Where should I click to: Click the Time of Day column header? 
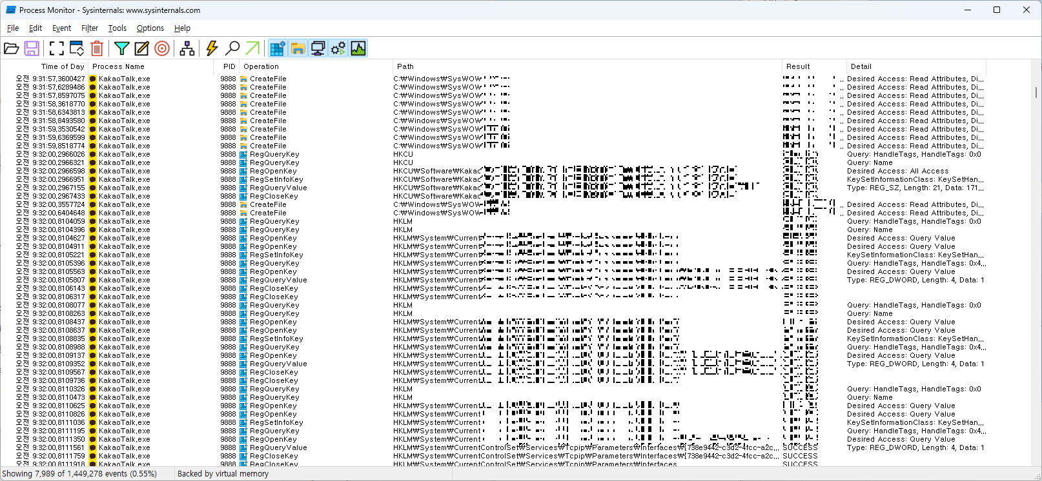pyautogui.click(x=45, y=66)
